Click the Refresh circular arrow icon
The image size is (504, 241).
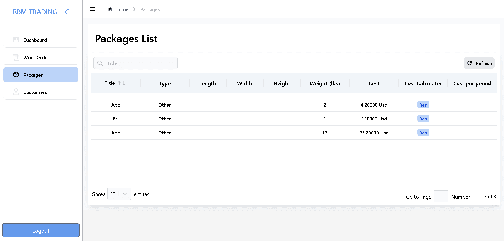470,63
